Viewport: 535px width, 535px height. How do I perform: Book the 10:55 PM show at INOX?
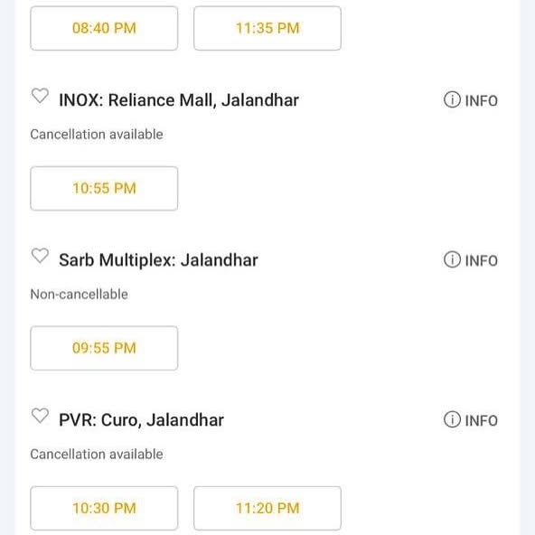(x=104, y=188)
